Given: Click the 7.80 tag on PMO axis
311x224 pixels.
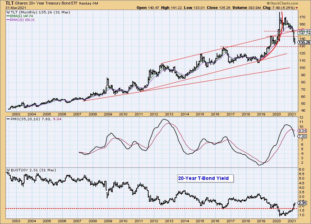Looking at the screenshot, I should 302,136.
